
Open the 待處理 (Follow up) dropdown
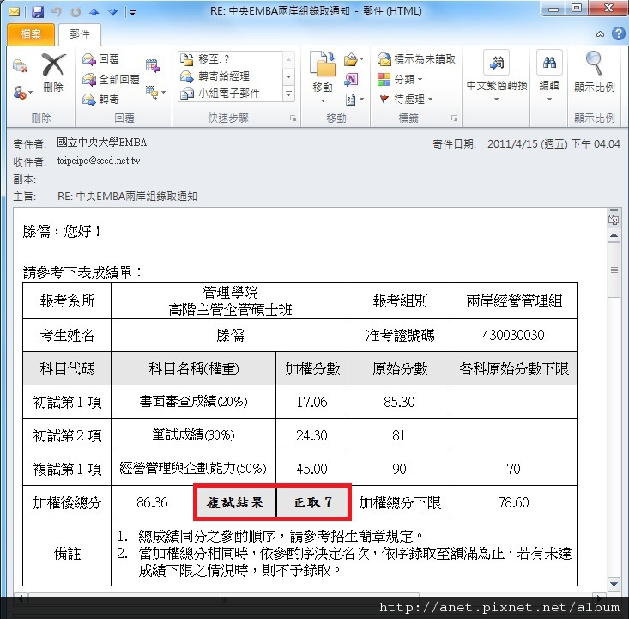(x=406, y=99)
